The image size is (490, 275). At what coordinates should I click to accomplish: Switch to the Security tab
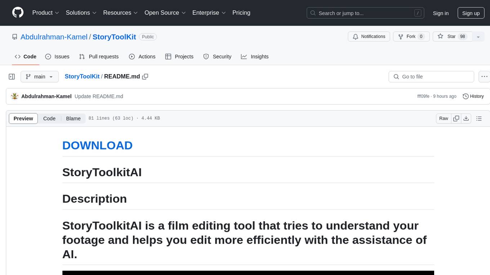217,57
